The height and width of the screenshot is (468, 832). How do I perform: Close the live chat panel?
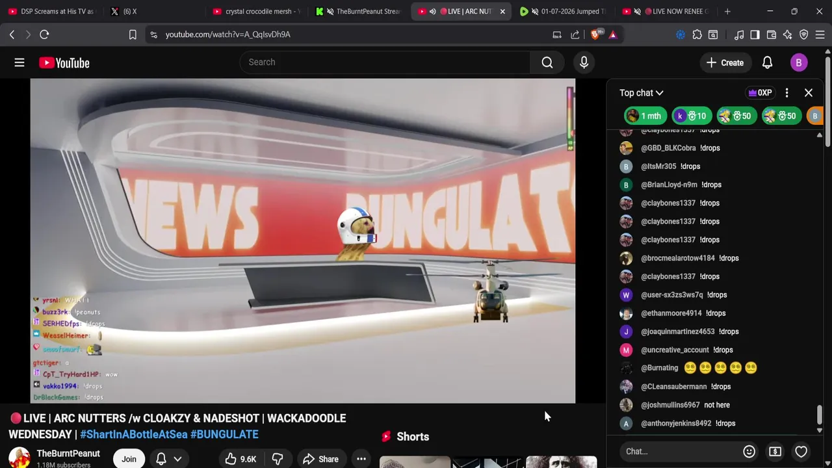pyautogui.click(x=809, y=93)
